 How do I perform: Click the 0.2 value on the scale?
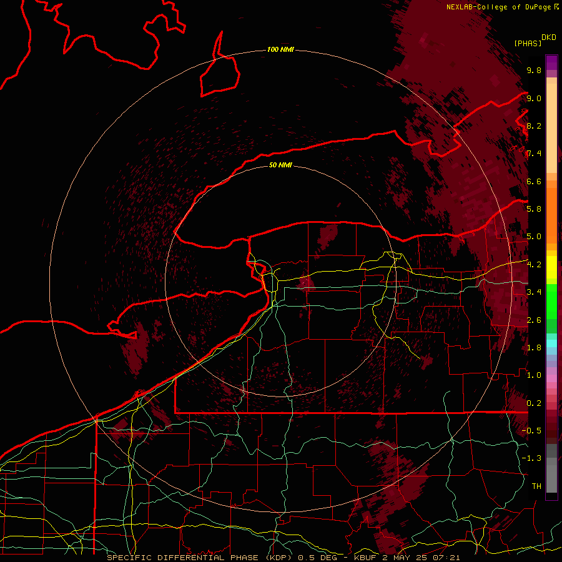[x=534, y=403]
